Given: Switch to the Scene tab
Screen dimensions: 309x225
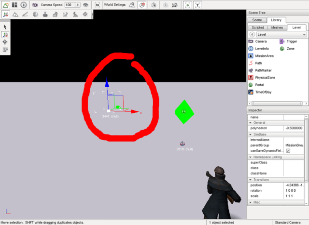Looking at the screenshot, I should [x=258, y=20].
